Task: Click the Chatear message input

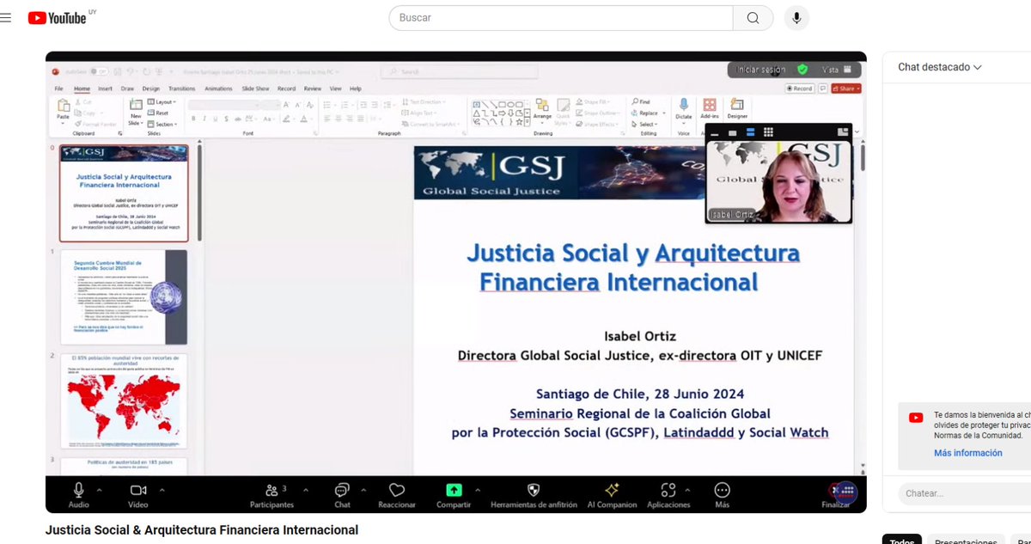Action: [966, 493]
